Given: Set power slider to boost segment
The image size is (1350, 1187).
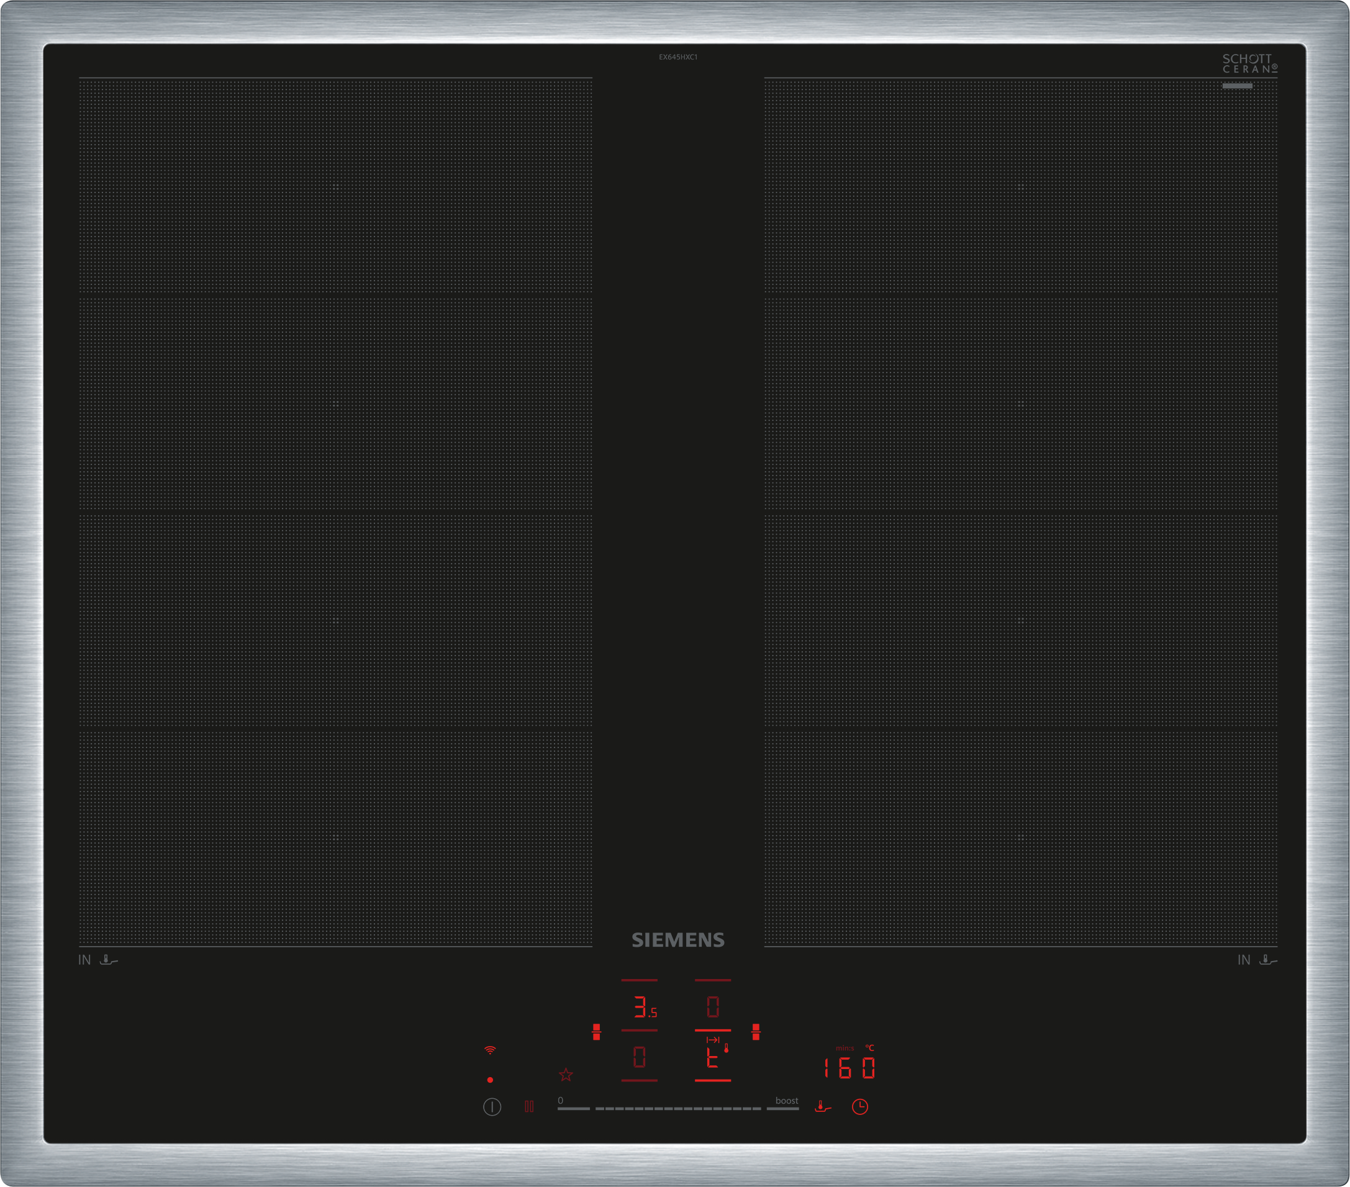Looking at the screenshot, I should pos(782,1109).
